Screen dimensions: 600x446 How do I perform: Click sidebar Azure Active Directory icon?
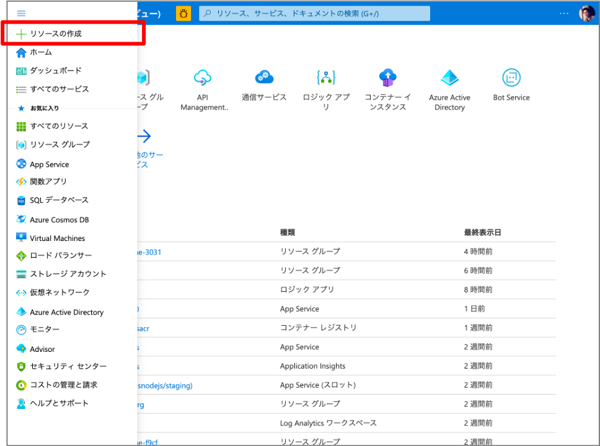(21, 312)
